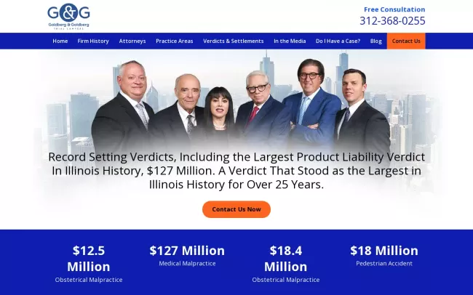Open the $18 Million Pedestrian Accident result
The image size is (473, 295).
tap(384, 256)
